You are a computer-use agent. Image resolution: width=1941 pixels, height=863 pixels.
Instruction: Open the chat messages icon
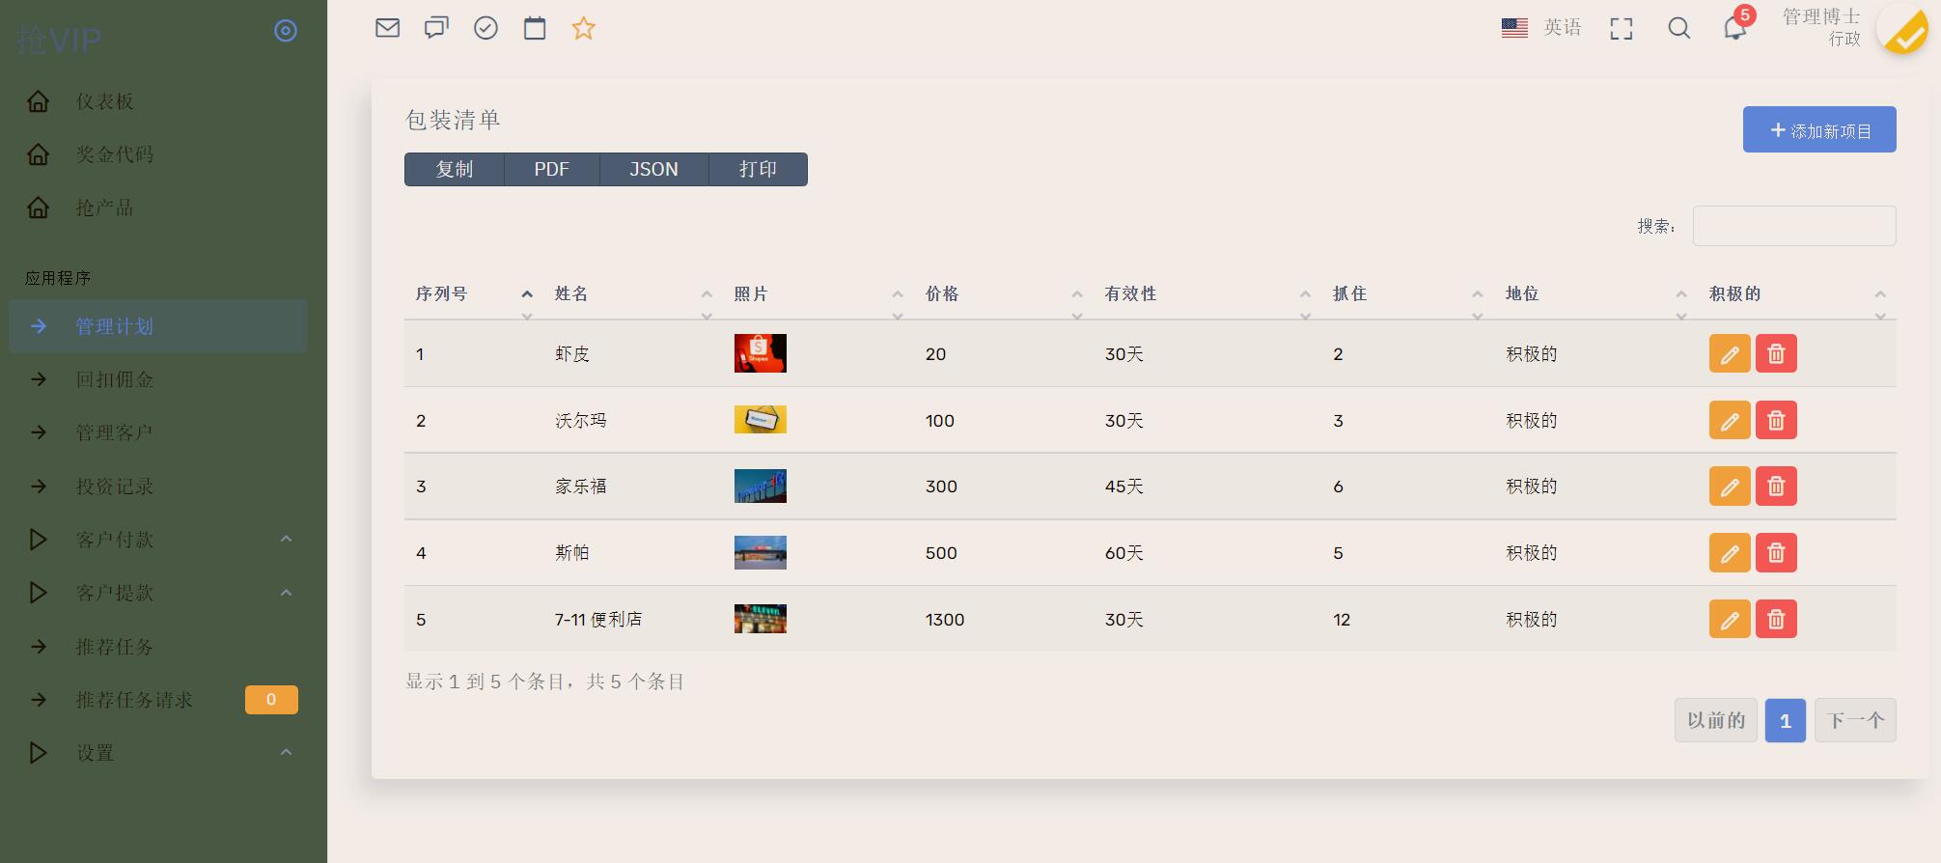[436, 28]
